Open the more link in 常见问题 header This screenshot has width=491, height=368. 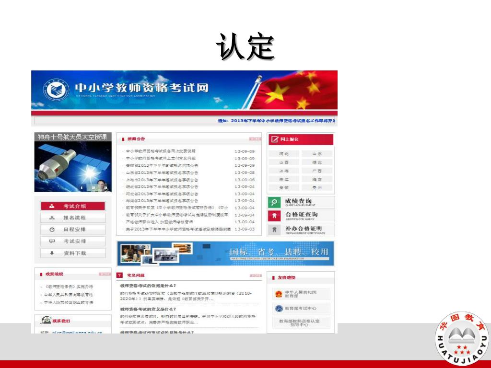(256, 276)
